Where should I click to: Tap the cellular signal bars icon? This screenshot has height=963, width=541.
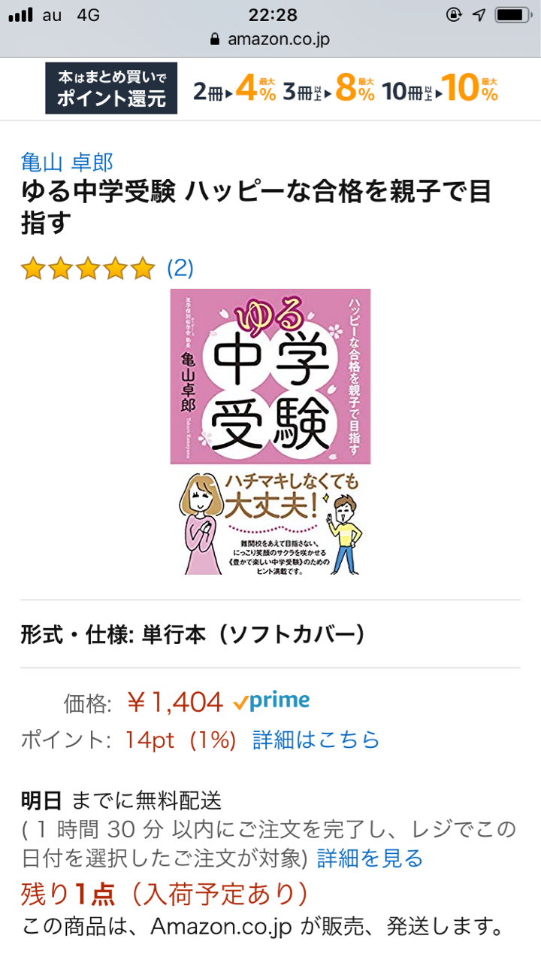[x=21, y=14]
